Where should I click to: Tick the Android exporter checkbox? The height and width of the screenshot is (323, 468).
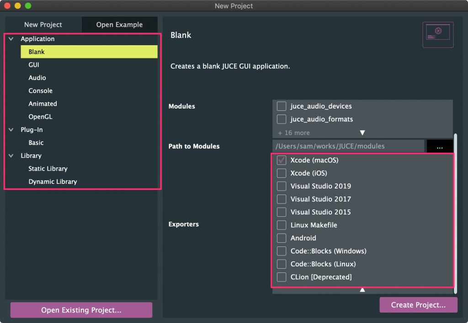point(282,238)
